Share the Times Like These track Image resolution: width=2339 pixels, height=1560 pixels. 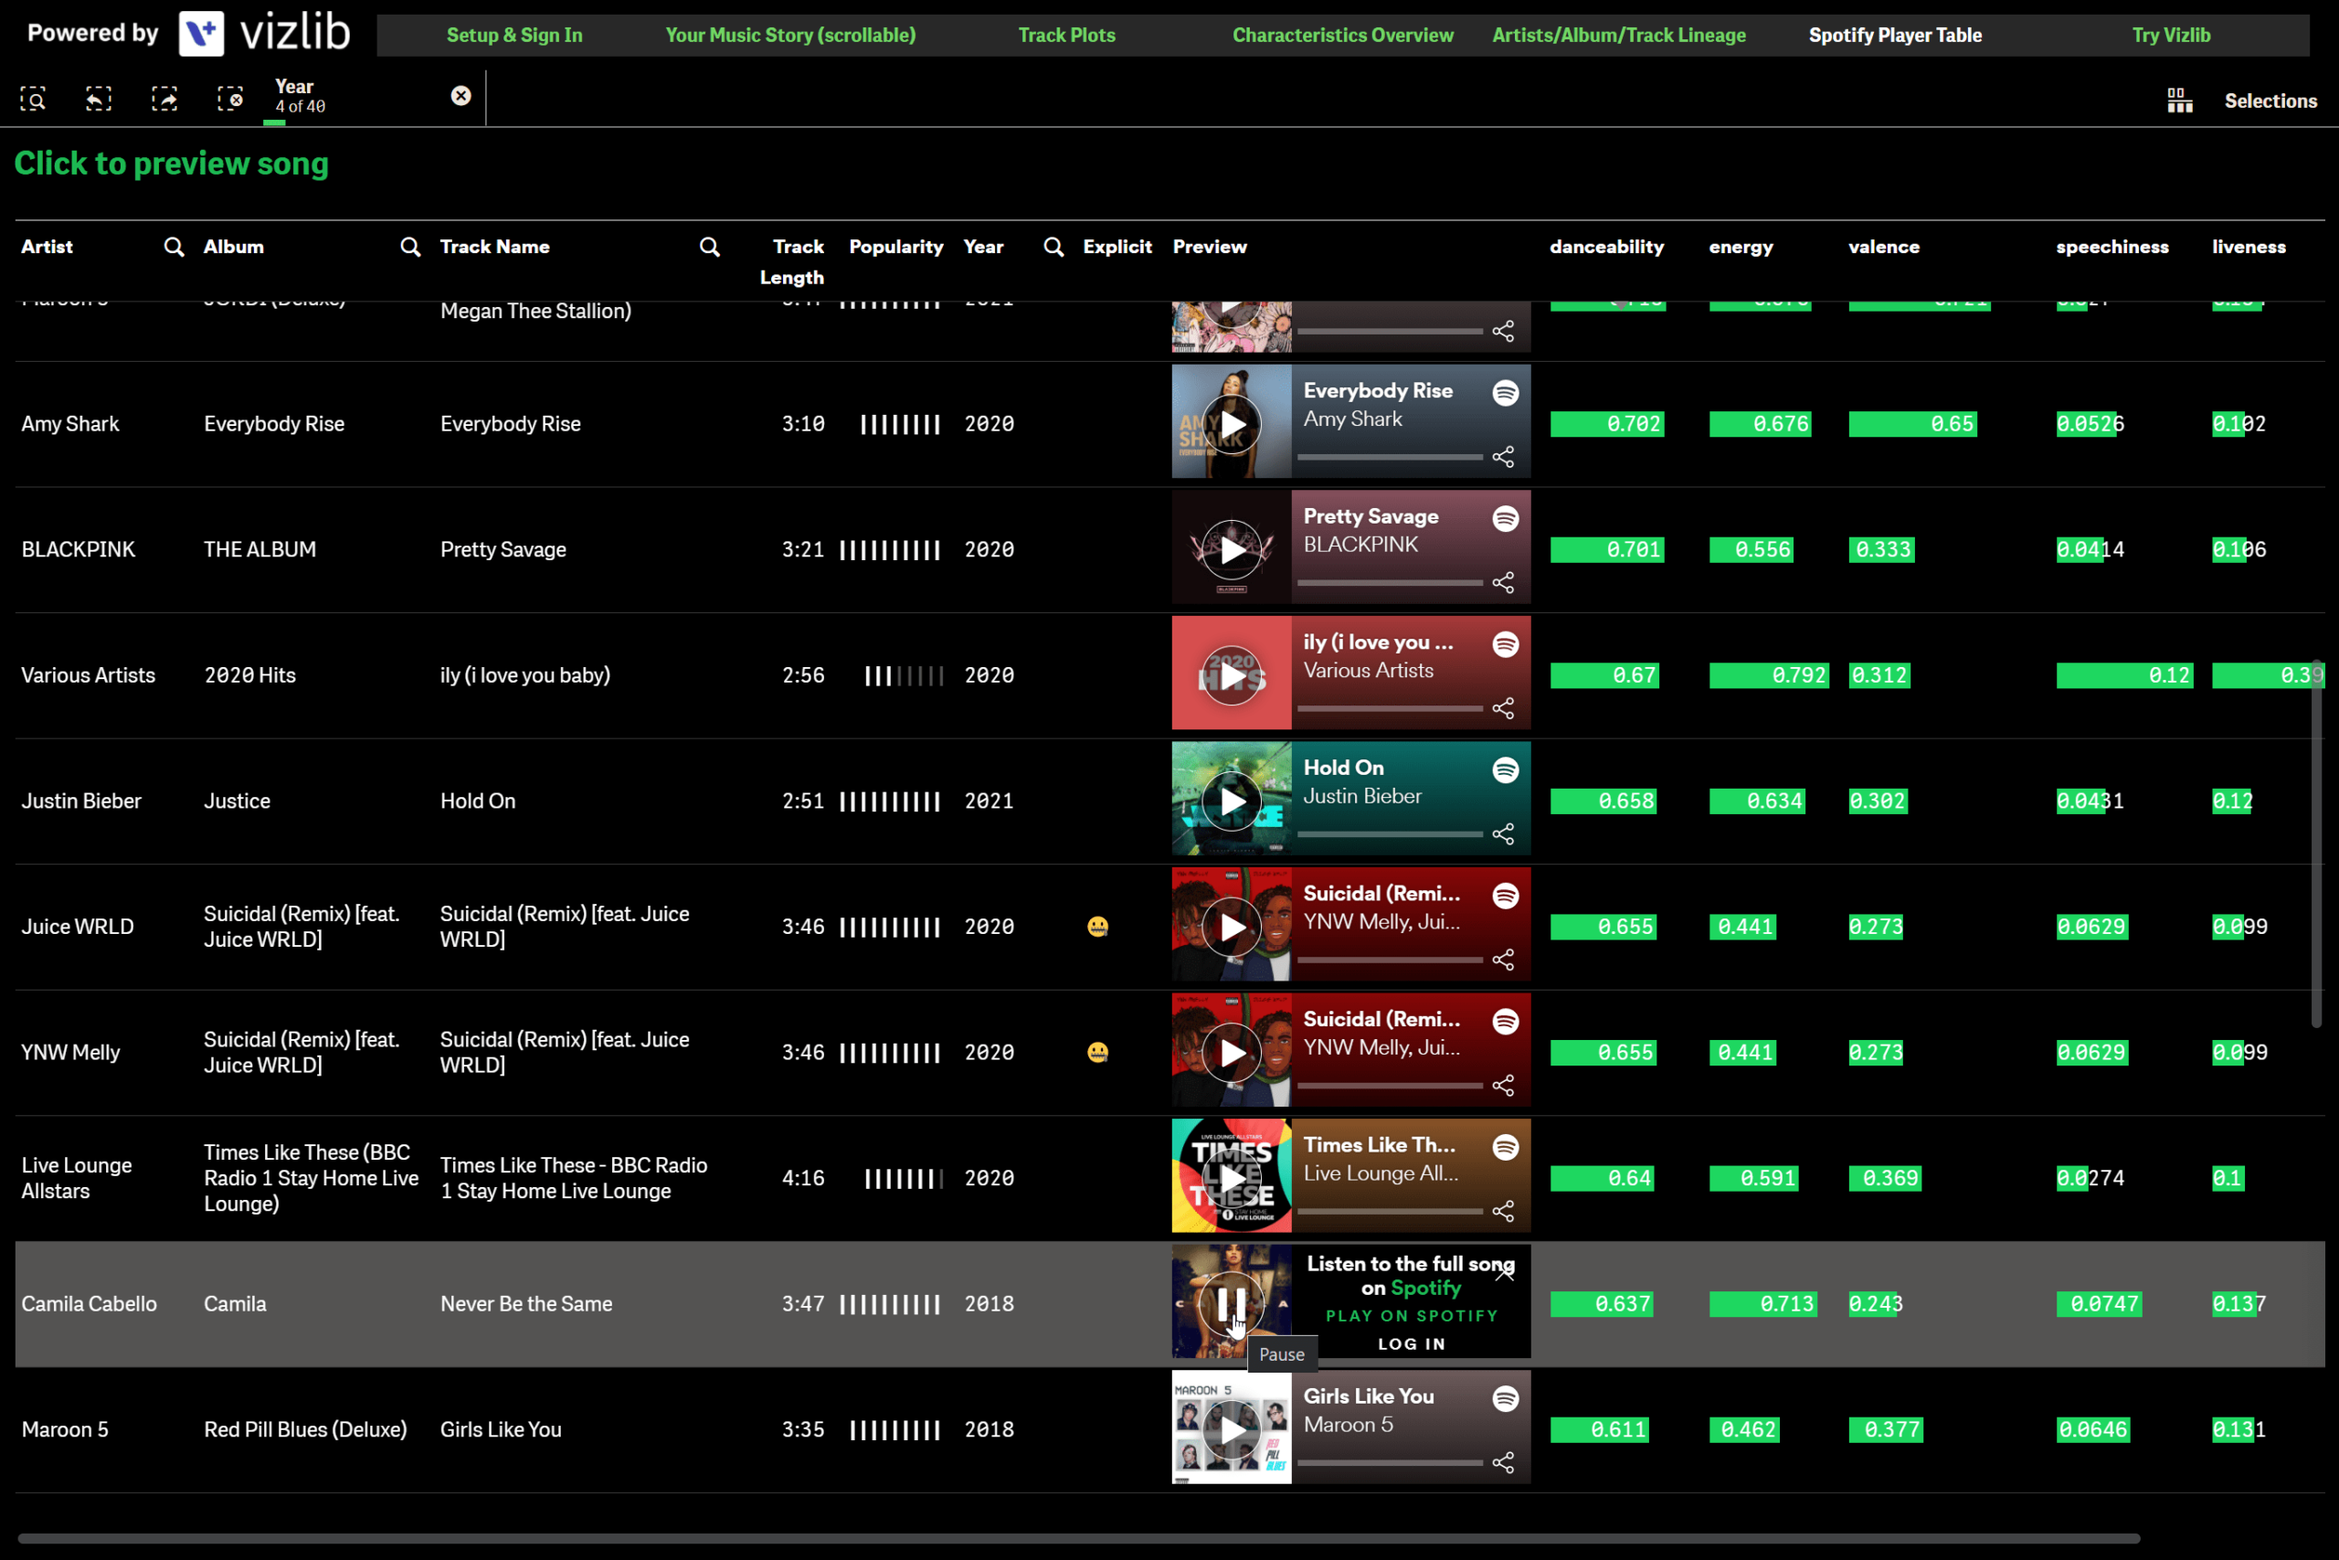tap(1504, 1211)
